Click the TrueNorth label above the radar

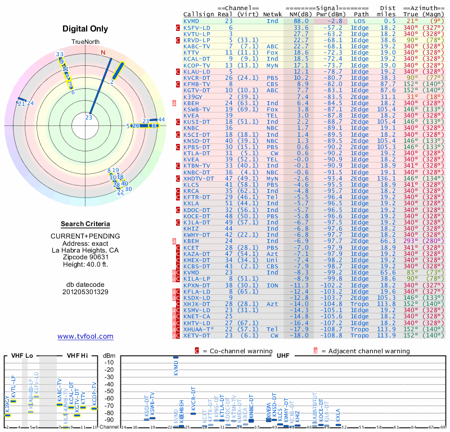[85, 42]
